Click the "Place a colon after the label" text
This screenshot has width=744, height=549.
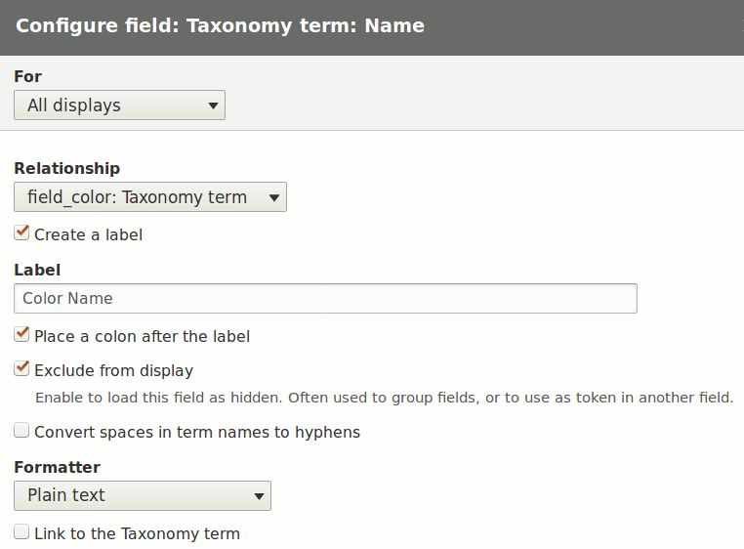(142, 336)
